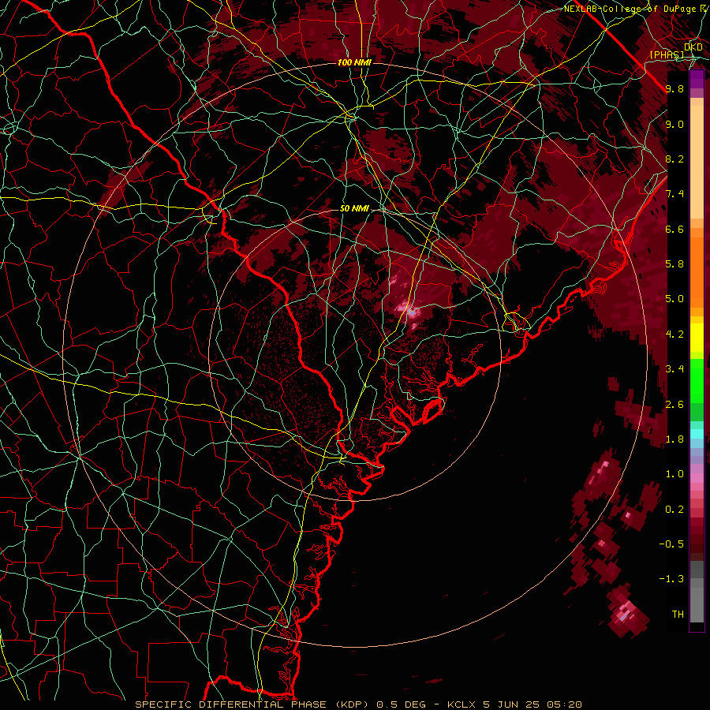Viewport: 710px width, 710px height.
Task: Click the 3.4 value on color scale
Action: tap(674, 369)
